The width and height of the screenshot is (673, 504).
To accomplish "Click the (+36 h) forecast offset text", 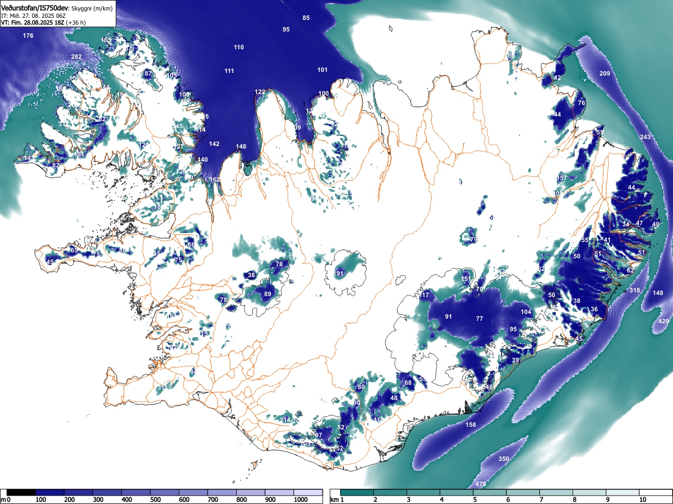I will coord(76,23).
